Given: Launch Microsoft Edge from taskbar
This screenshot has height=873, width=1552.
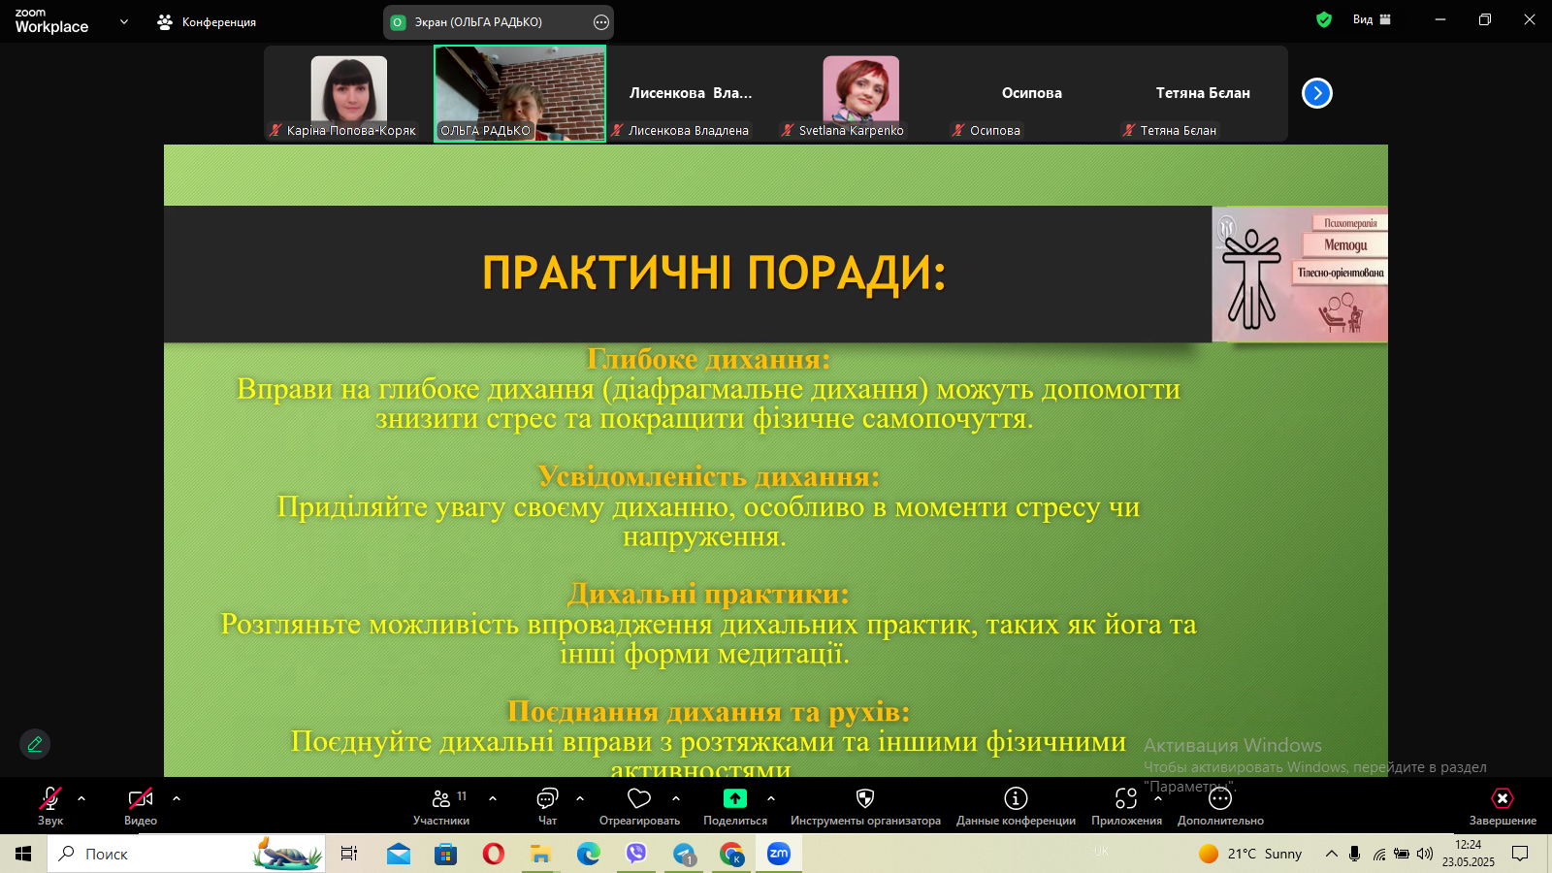Looking at the screenshot, I should (588, 854).
